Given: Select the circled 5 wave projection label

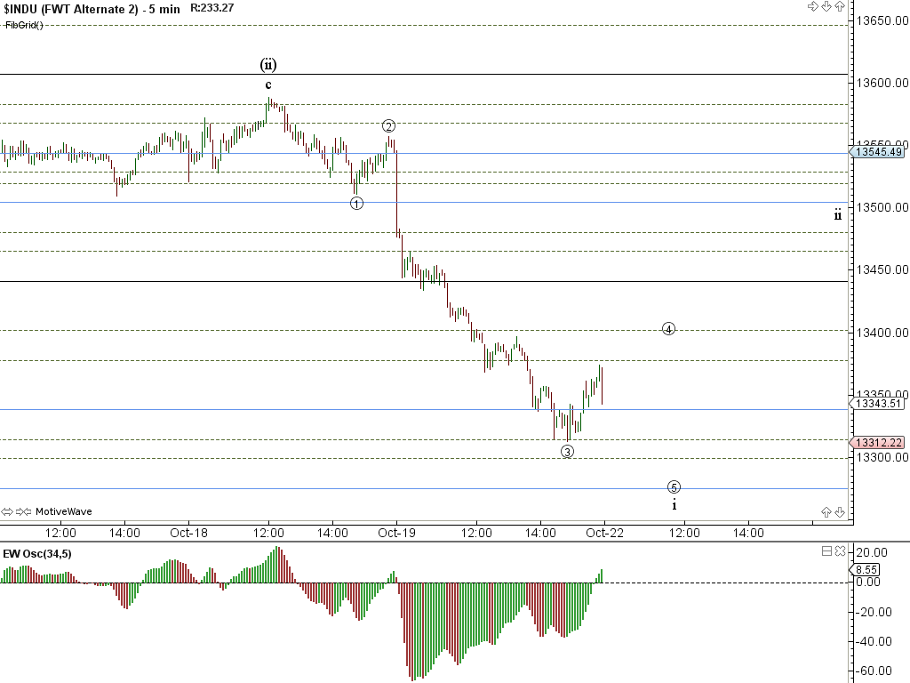Looking at the screenshot, I should (674, 486).
